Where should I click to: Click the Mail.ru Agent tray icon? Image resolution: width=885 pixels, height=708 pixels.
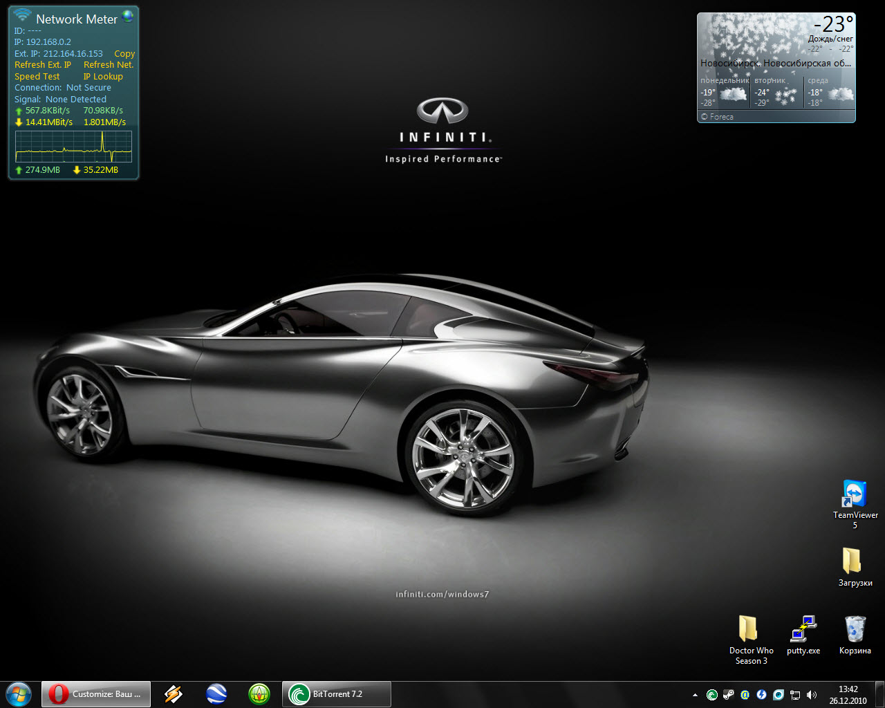[x=745, y=695]
